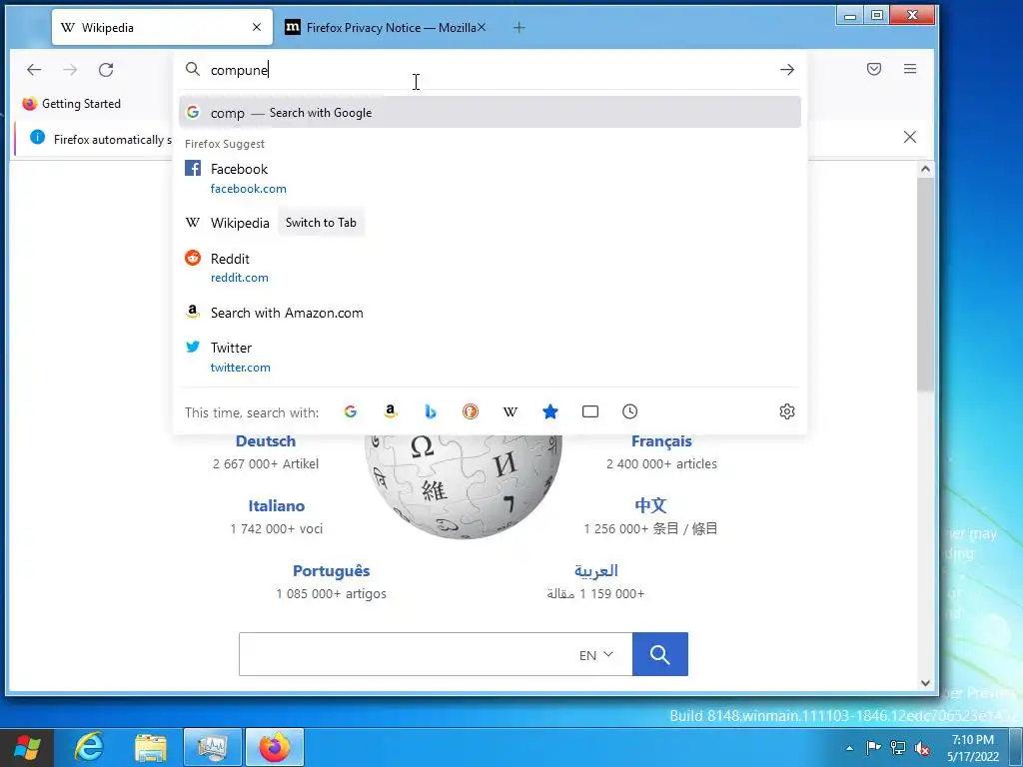Click the forward navigation arrow
Viewport: 1023px width, 767px height.
click(70, 70)
